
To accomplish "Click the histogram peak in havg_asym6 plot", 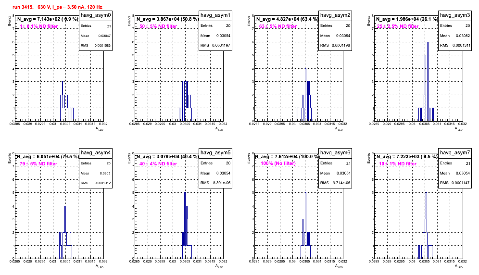I will click(305, 193).
